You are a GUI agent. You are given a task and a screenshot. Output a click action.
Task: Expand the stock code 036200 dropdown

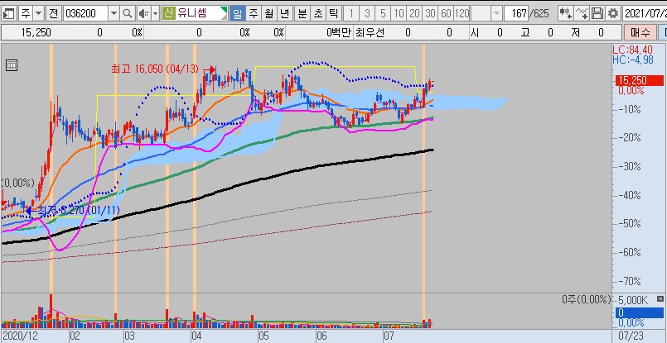(x=114, y=14)
